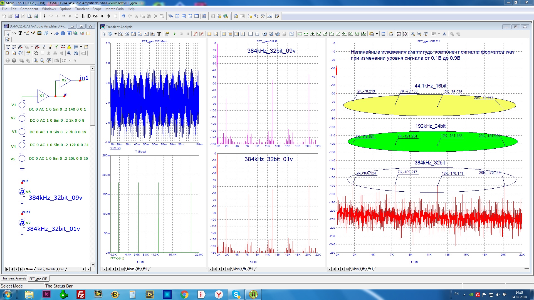Open dropdown arrow beside grid icon in schematic toolbar
This screenshot has width=534, height=300.
point(81,47)
